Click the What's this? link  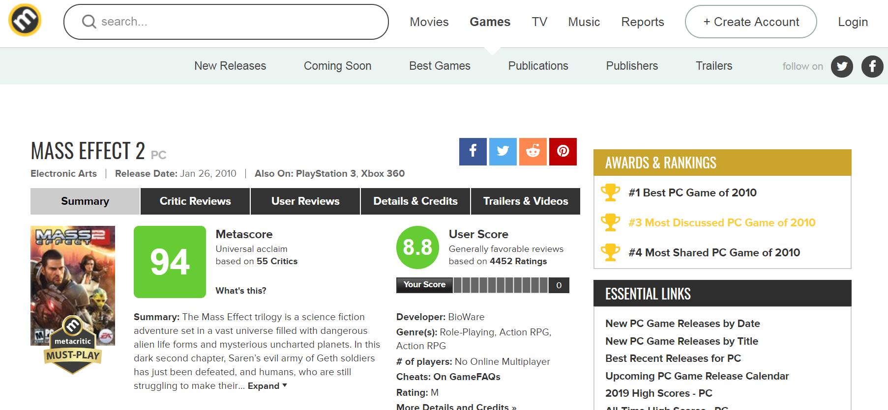pyautogui.click(x=241, y=291)
